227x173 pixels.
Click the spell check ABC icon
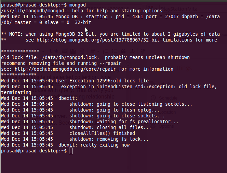[x=143, y=51]
